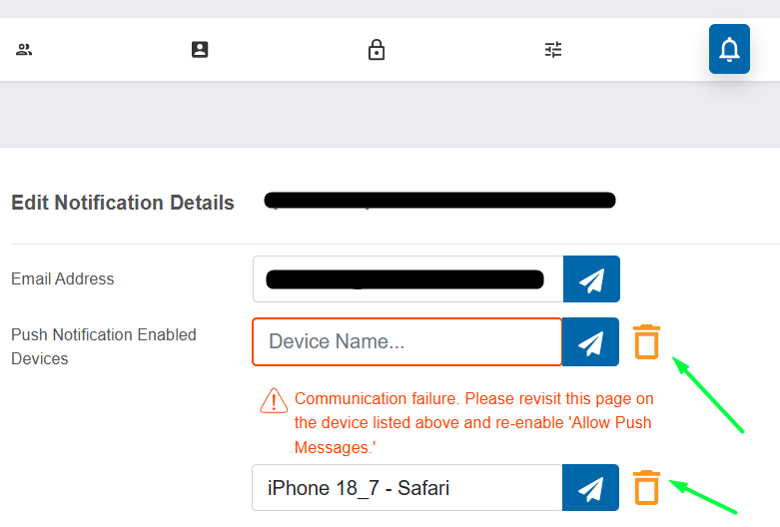Open the users group tab icon
This screenshot has height=527, width=780.
click(x=24, y=49)
